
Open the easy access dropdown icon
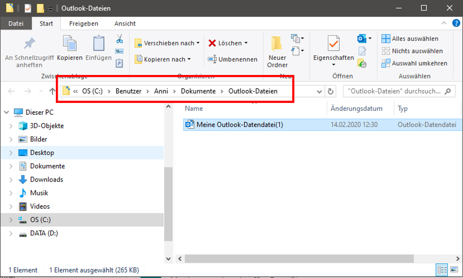pos(297,51)
